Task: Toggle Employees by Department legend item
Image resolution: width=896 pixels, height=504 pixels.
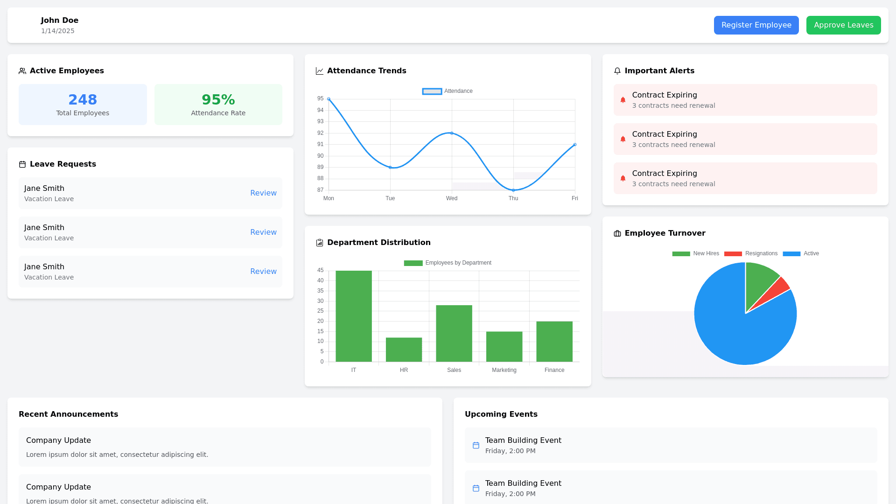Action: (x=413, y=263)
